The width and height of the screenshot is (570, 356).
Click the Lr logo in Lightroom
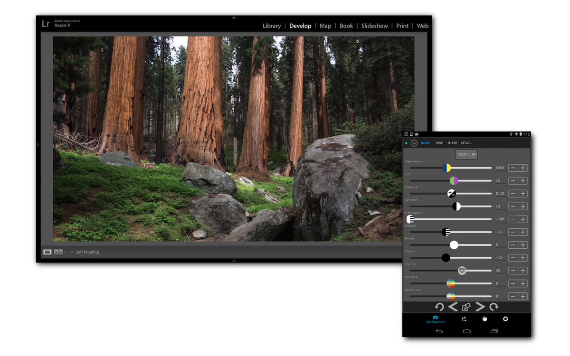(x=46, y=24)
